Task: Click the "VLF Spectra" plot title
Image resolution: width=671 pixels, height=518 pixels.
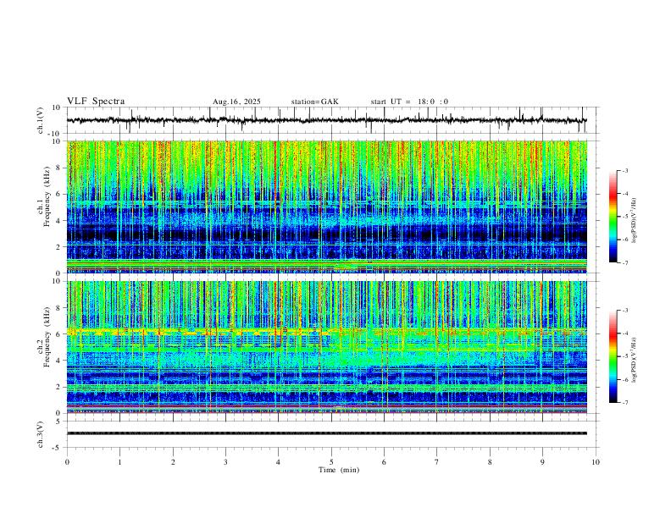Action: pyautogui.click(x=96, y=101)
